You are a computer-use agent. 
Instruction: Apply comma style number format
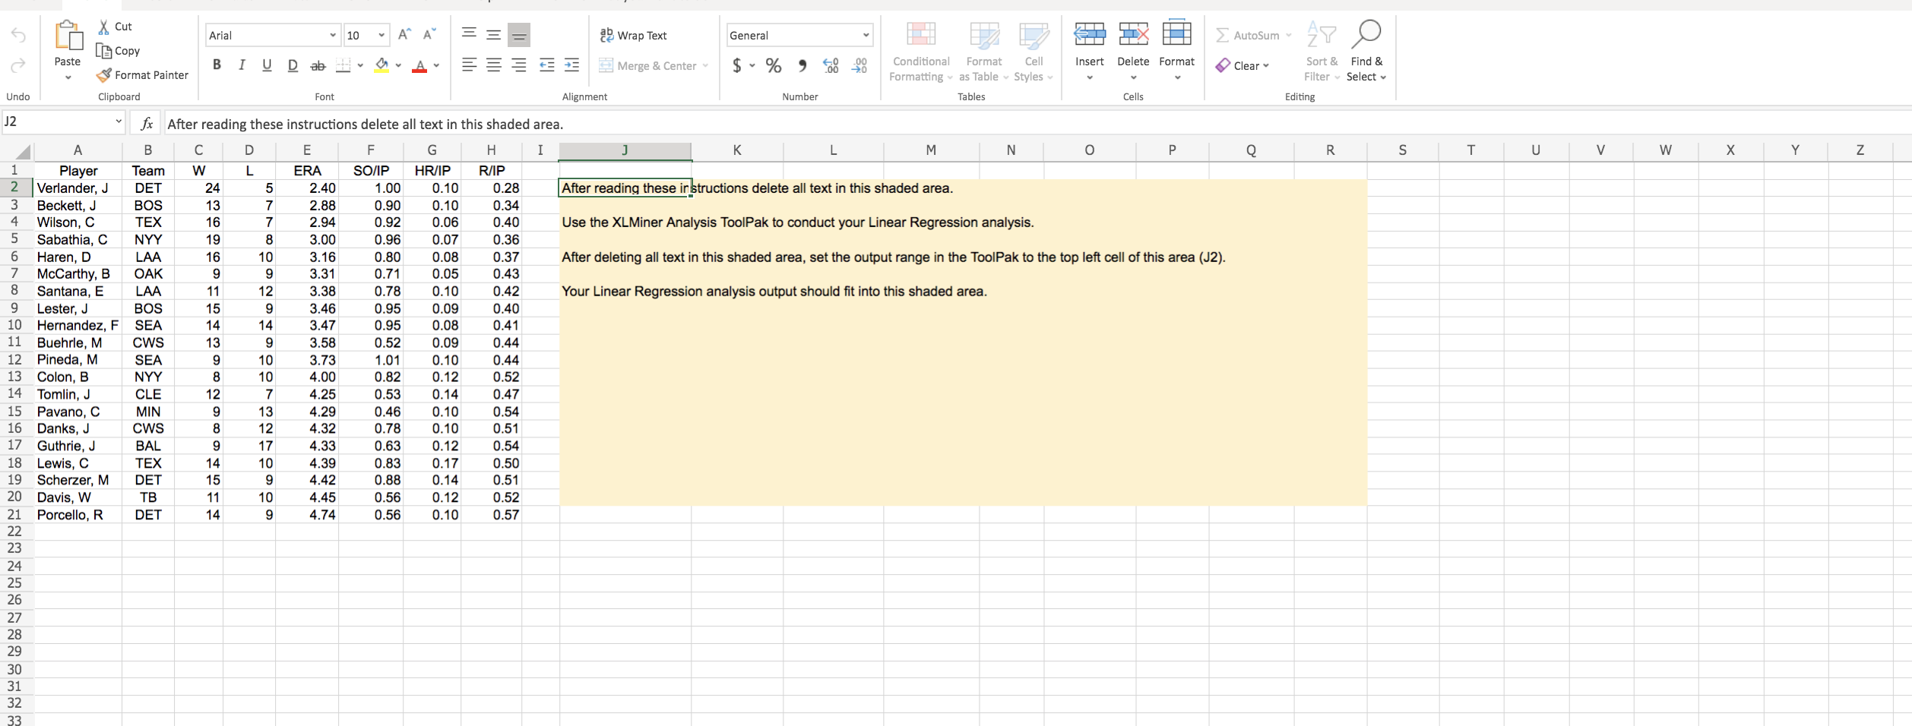click(x=802, y=66)
